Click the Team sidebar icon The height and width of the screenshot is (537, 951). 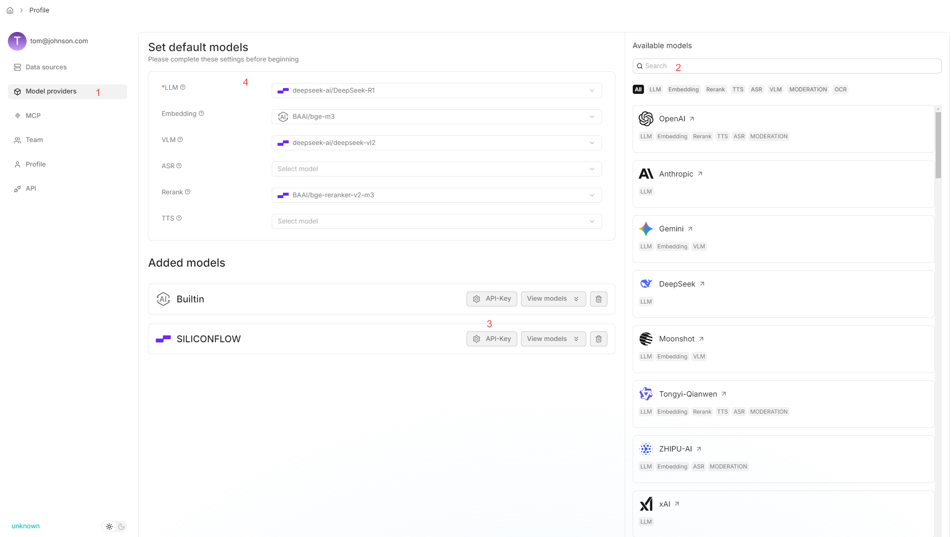pyautogui.click(x=17, y=140)
